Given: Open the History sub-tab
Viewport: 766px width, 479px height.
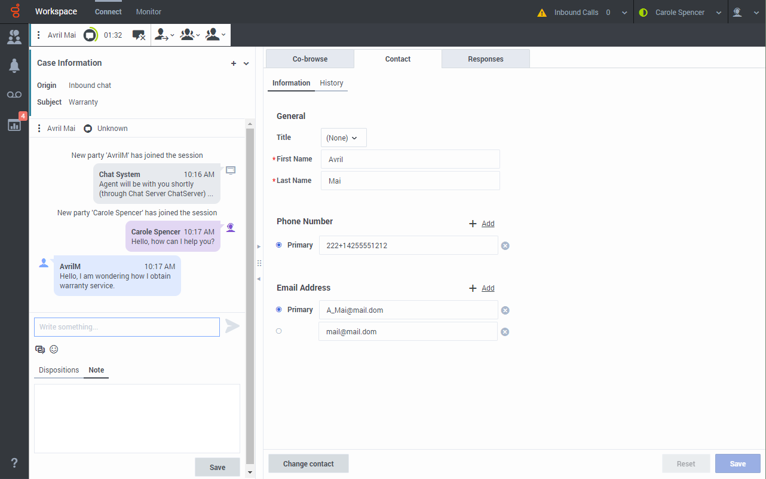Looking at the screenshot, I should pos(332,83).
